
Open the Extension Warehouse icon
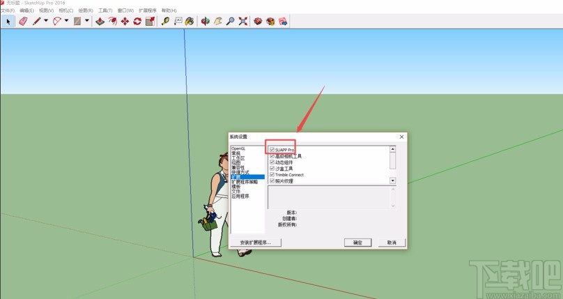coord(270,22)
